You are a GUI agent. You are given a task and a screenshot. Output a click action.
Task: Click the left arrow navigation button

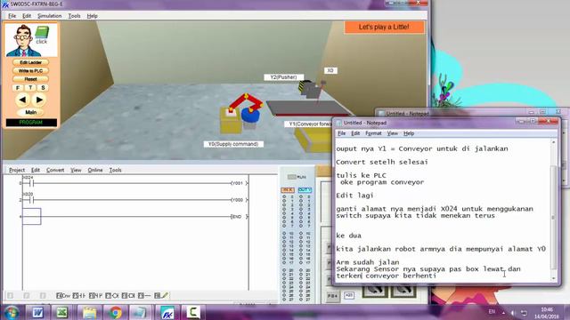(x=22, y=100)
